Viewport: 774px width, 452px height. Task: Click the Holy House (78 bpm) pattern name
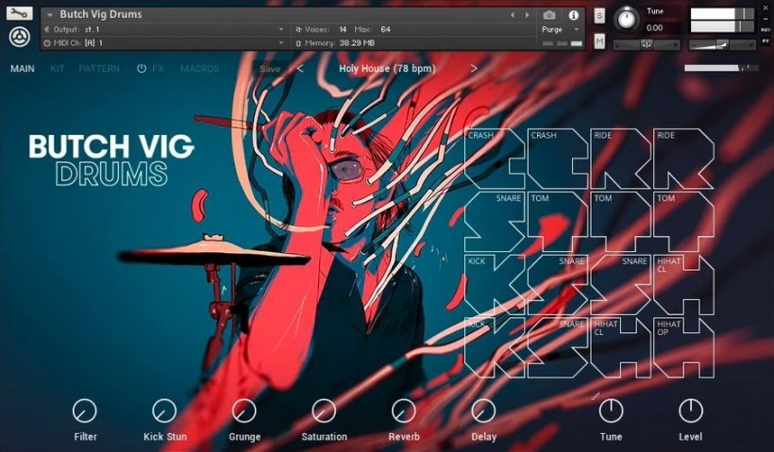pos(387,69)
